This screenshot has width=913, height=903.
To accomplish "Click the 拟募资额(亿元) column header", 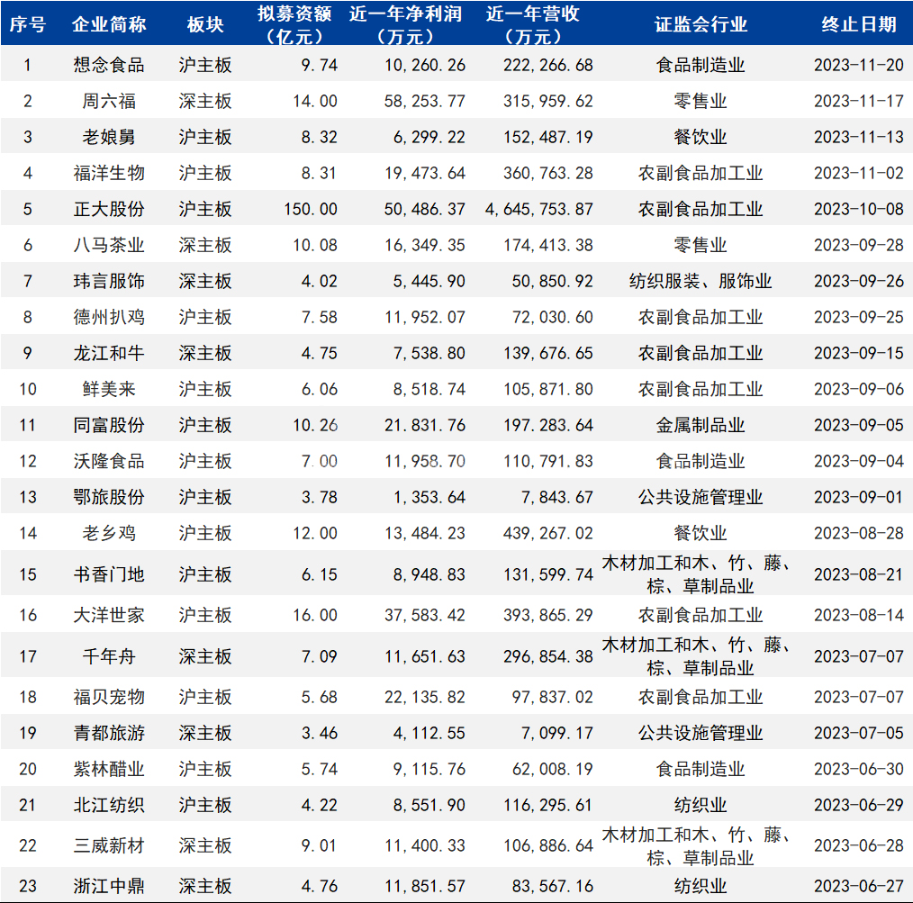I will 294,24.
